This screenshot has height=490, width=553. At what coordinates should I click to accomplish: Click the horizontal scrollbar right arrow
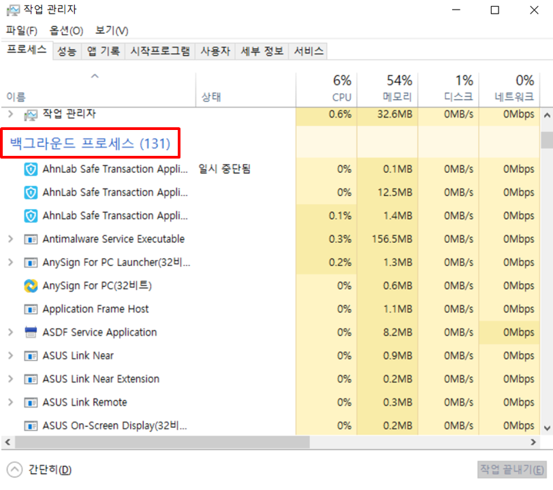click(533, 442)
